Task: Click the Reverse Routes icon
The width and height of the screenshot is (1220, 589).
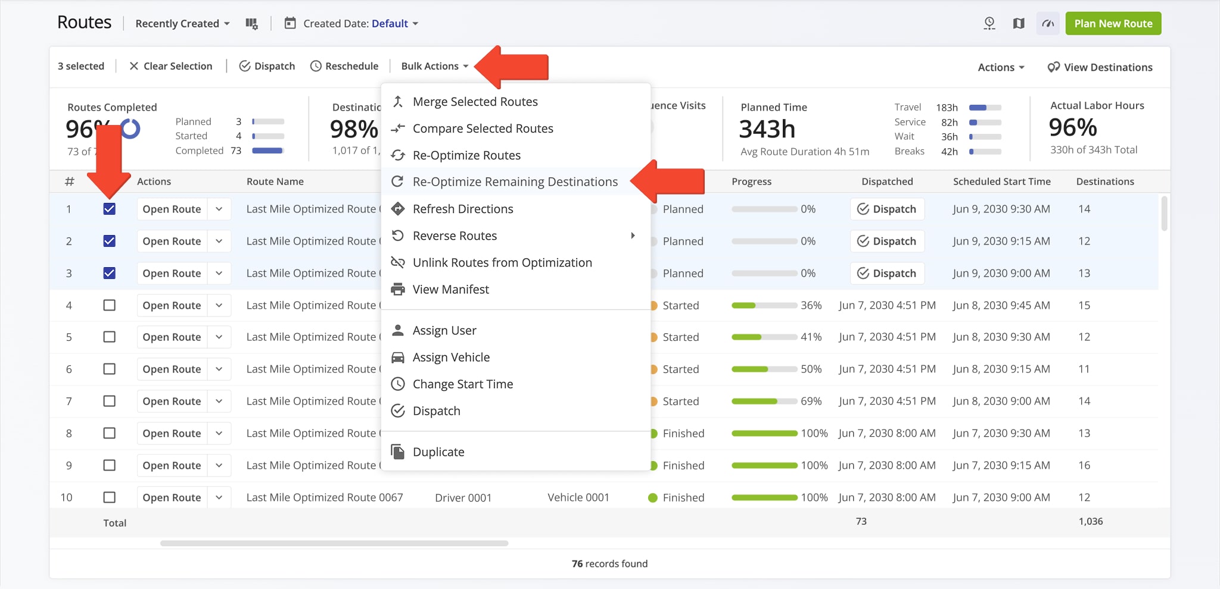Action: (x=398, y=236)
